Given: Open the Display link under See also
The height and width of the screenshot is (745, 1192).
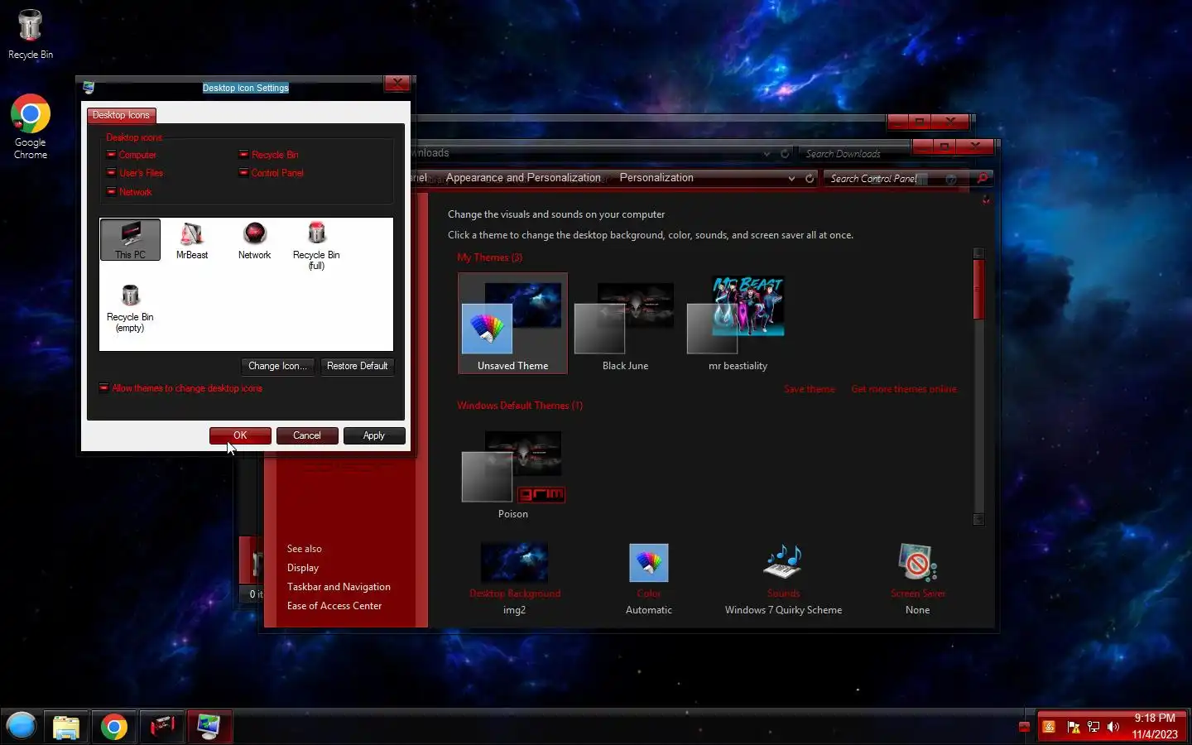Looking at the screenshot, I should tap(303, 568).
